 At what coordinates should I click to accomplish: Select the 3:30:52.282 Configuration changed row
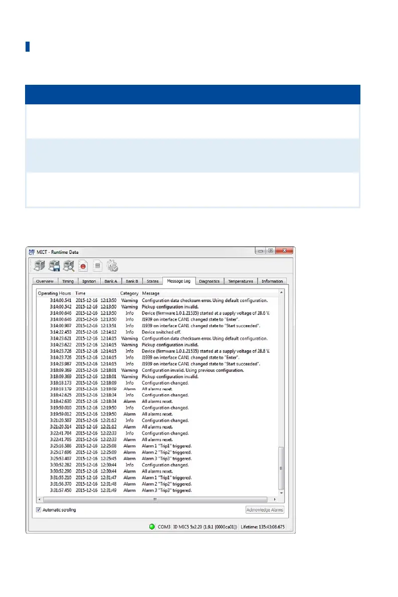point(157,465)
